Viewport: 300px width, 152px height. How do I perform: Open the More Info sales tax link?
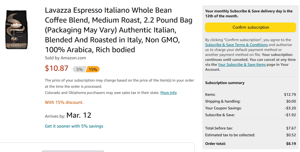point(168,93)
